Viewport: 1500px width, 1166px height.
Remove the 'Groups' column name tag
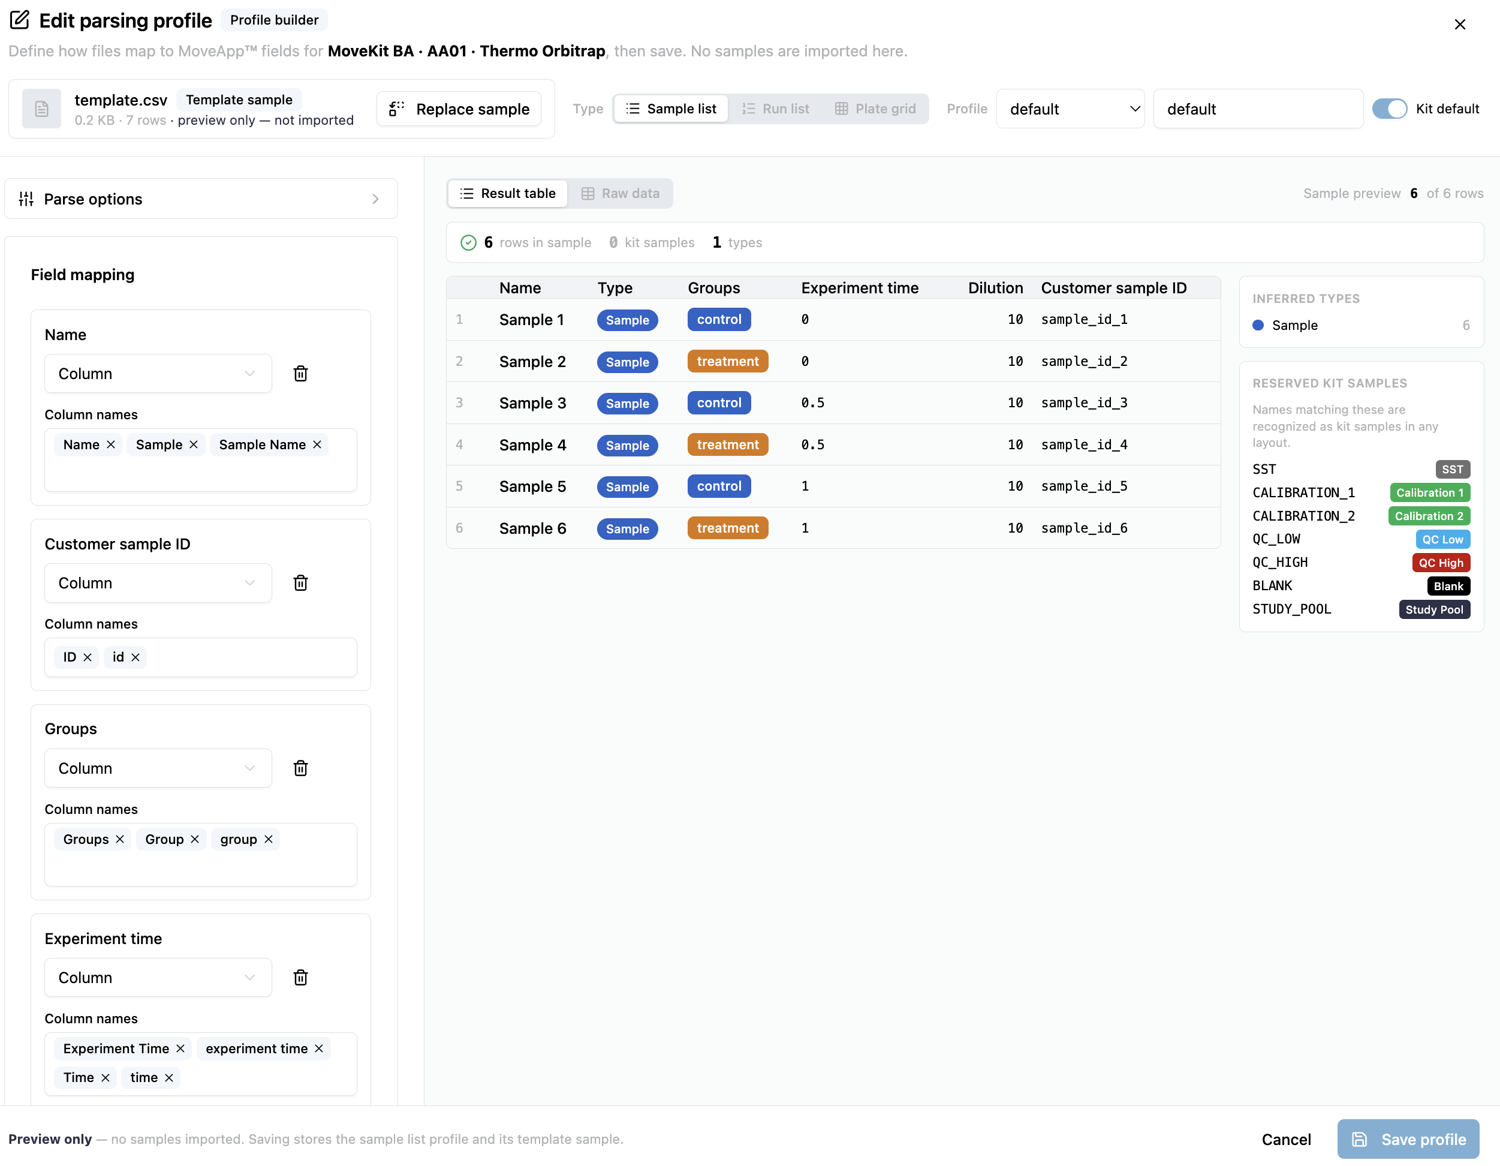[x=119, y=840]
